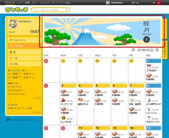The width and height of the screenshot is (169, 138).
Task: Open the chili pepper check-in at 15:19
Action: coord(64,100)
